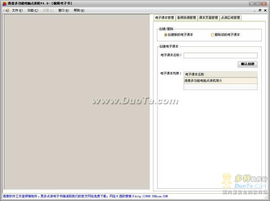Open the 功能 menu
The height and width of the screenshot is (201, 270).
click(x=32, y=10)
